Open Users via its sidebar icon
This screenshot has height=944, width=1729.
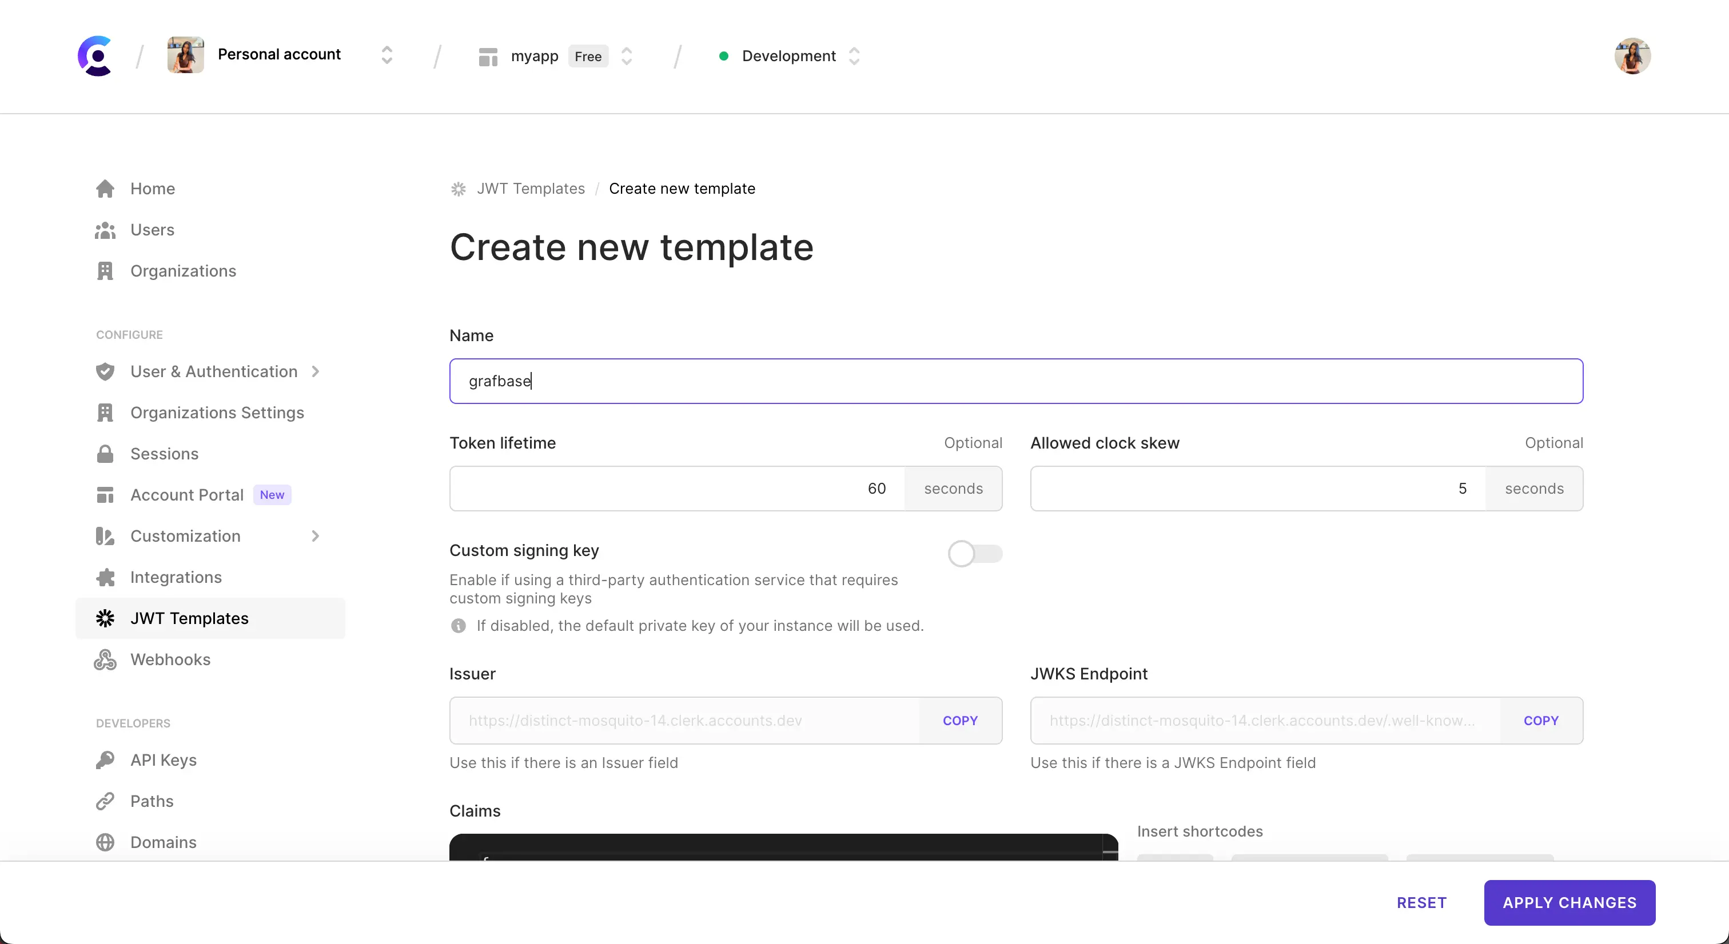pyautogui.click(x=105, y=230)
